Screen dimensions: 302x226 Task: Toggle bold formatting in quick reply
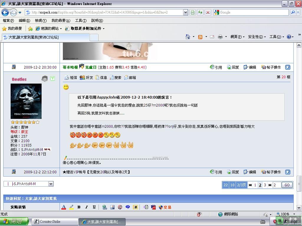(x=79, y=207)
